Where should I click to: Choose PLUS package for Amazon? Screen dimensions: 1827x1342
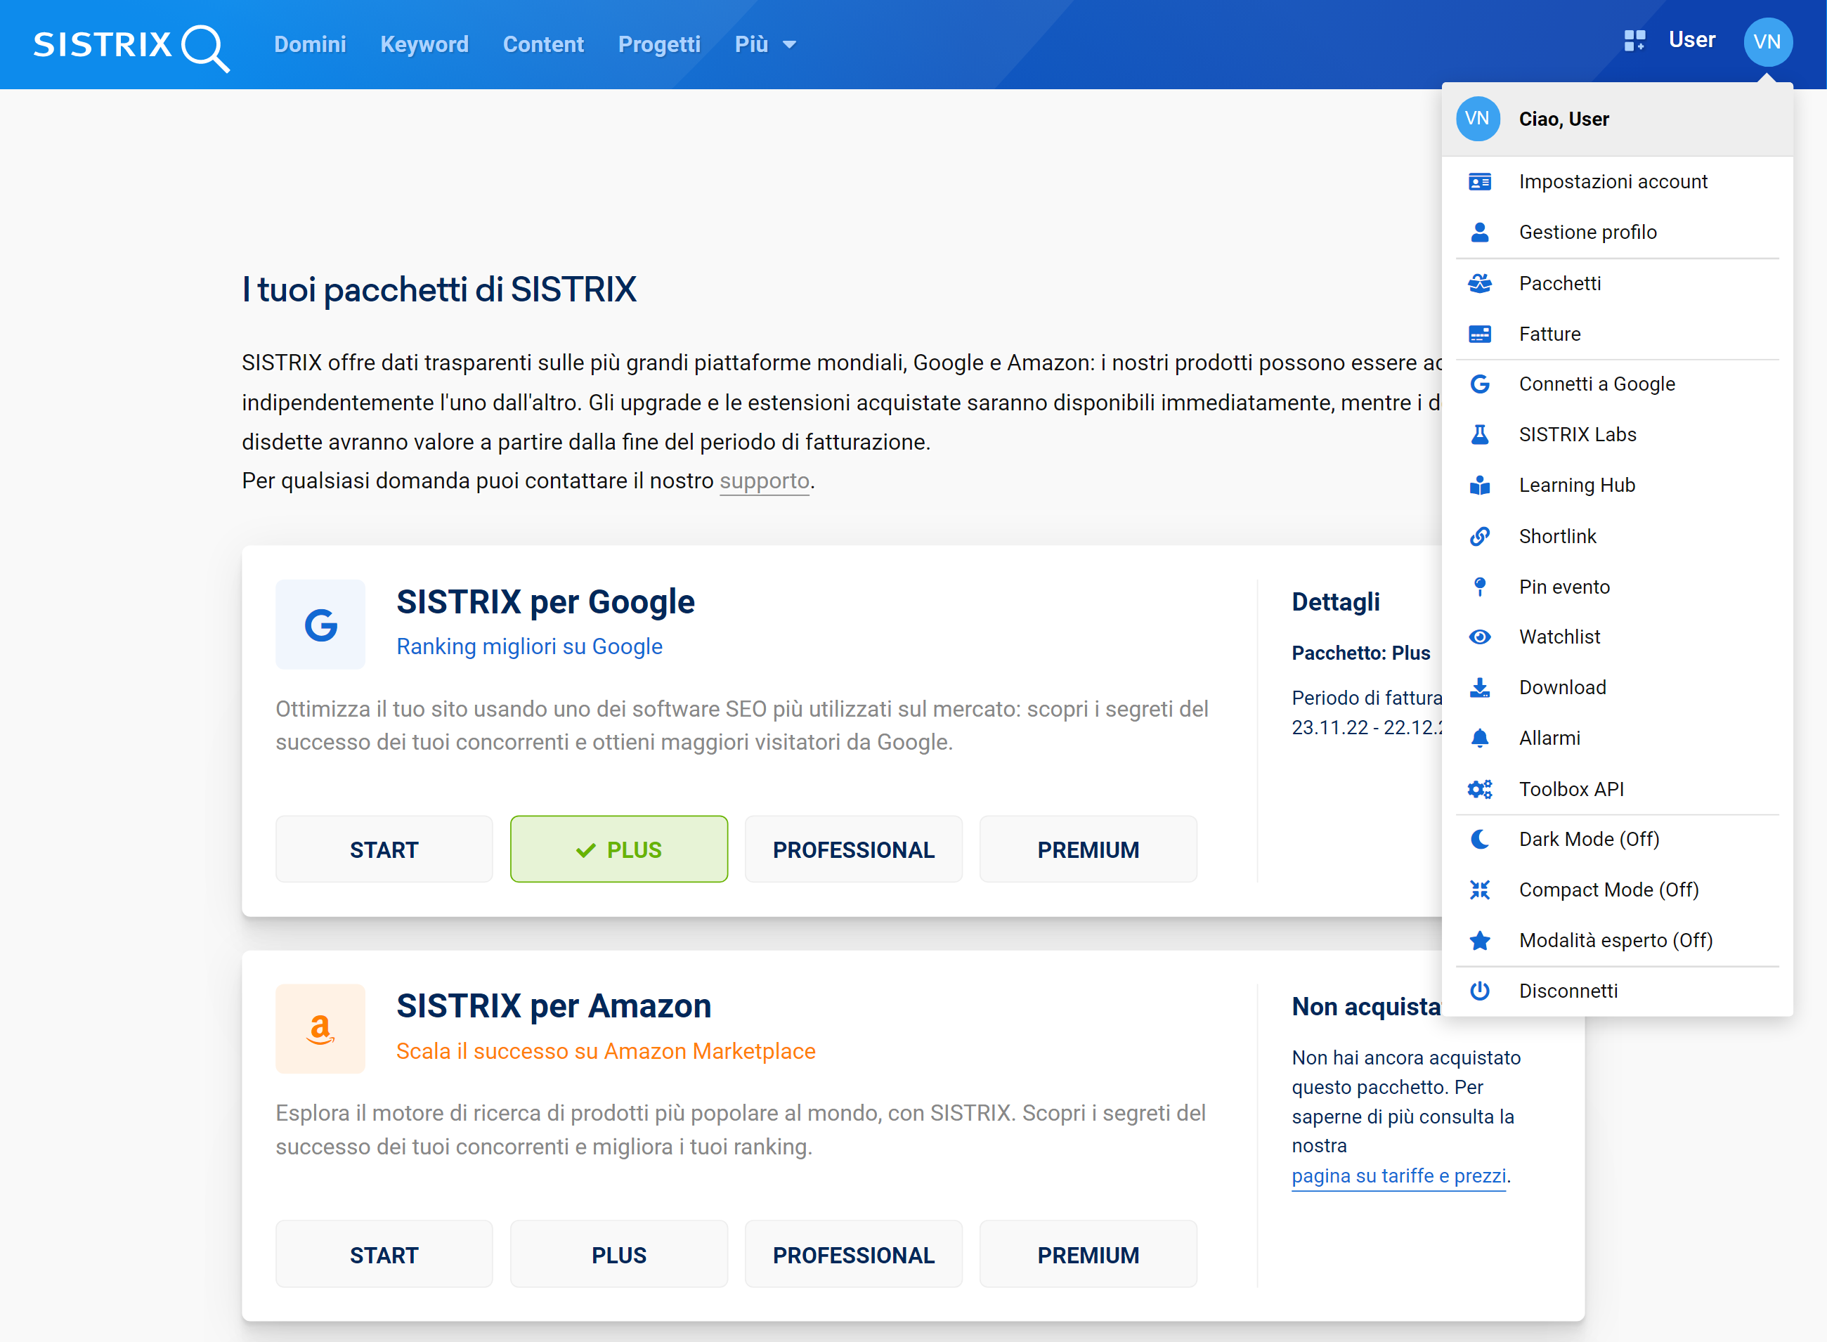[618, 1255]
